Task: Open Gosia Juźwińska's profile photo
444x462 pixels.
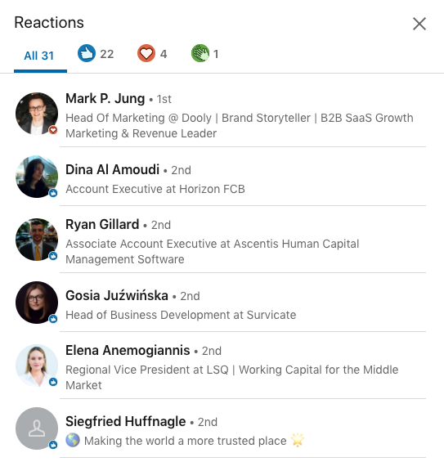Action: tap(37, 303)
